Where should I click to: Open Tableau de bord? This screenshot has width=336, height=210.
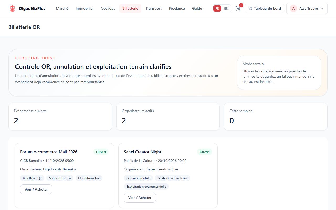(x=265, y=8)
